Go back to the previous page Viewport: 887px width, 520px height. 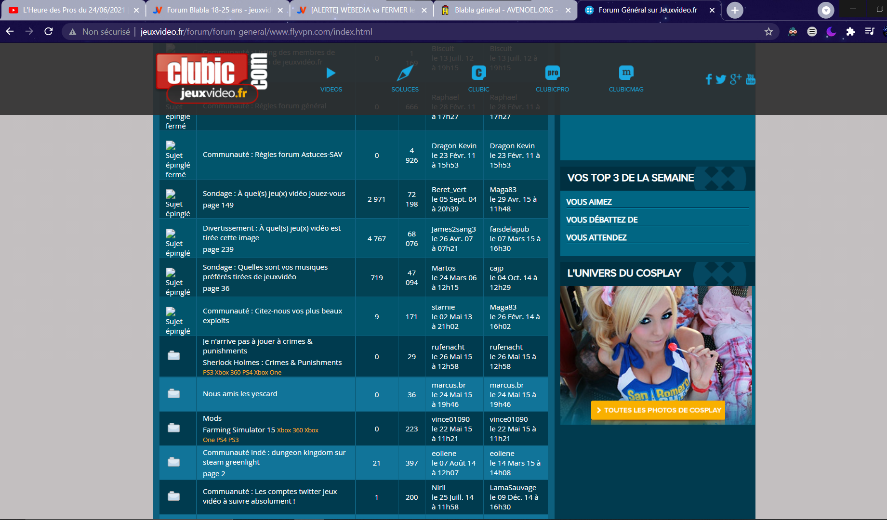pyautogui.click(x=10, y=31)
